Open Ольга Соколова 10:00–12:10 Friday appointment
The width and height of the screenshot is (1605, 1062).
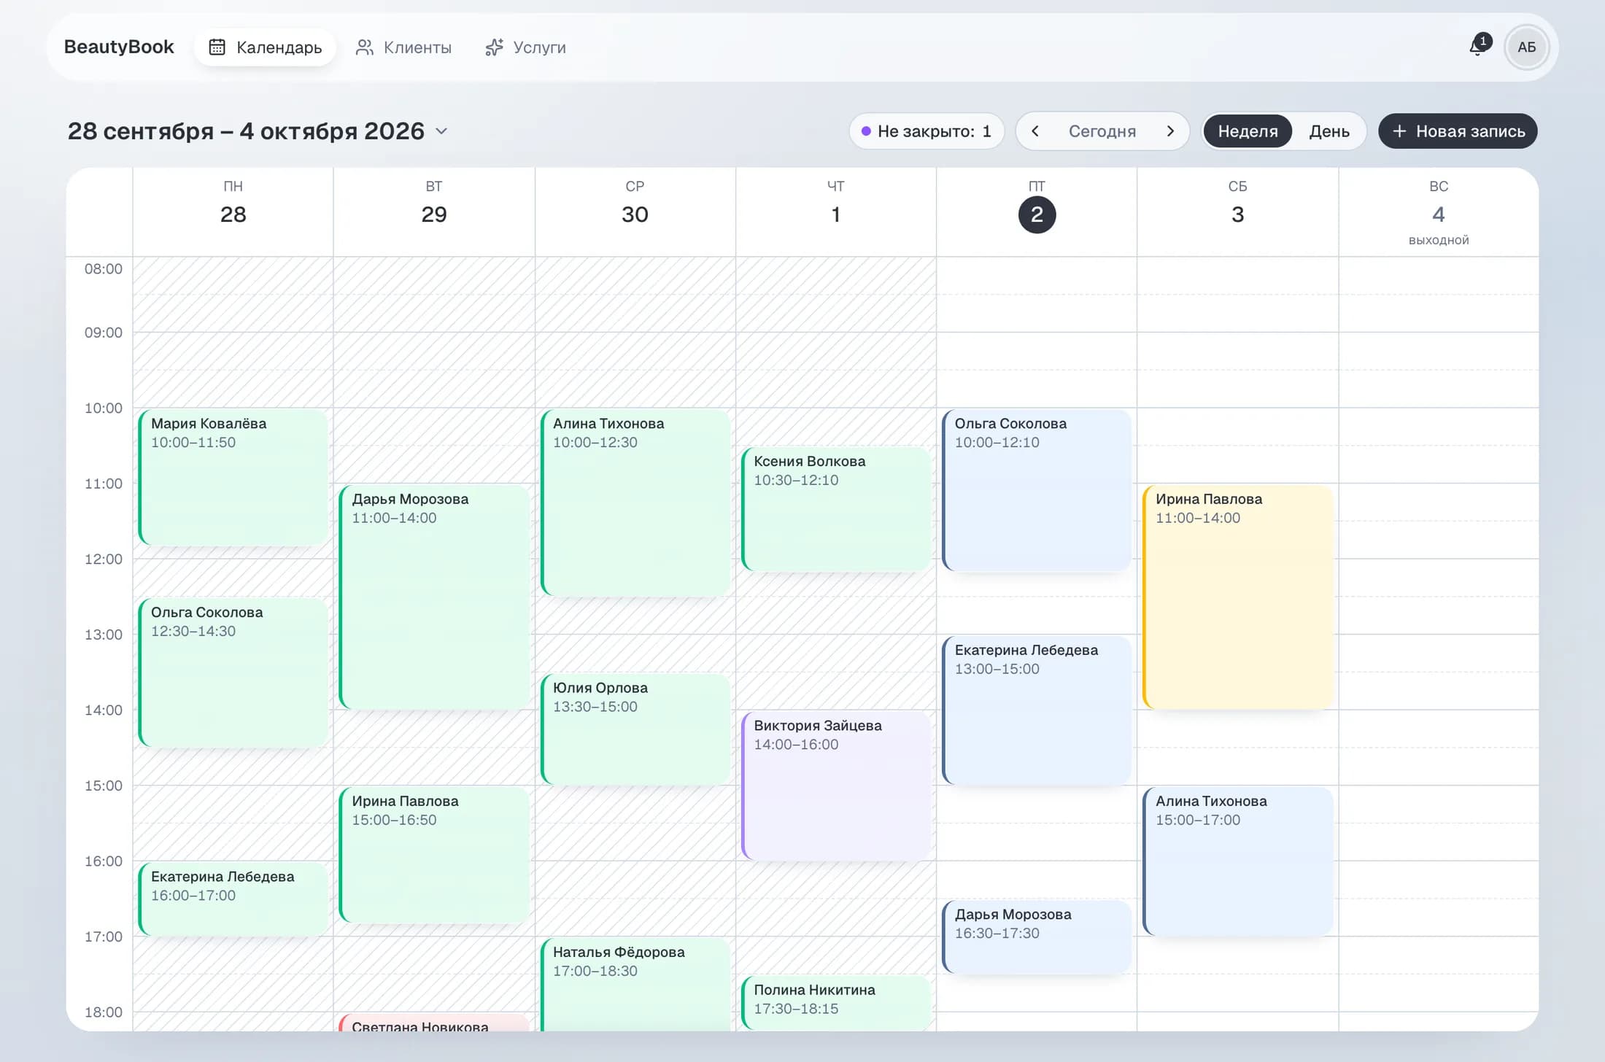pyautogui.click(x=1037, y=490)
